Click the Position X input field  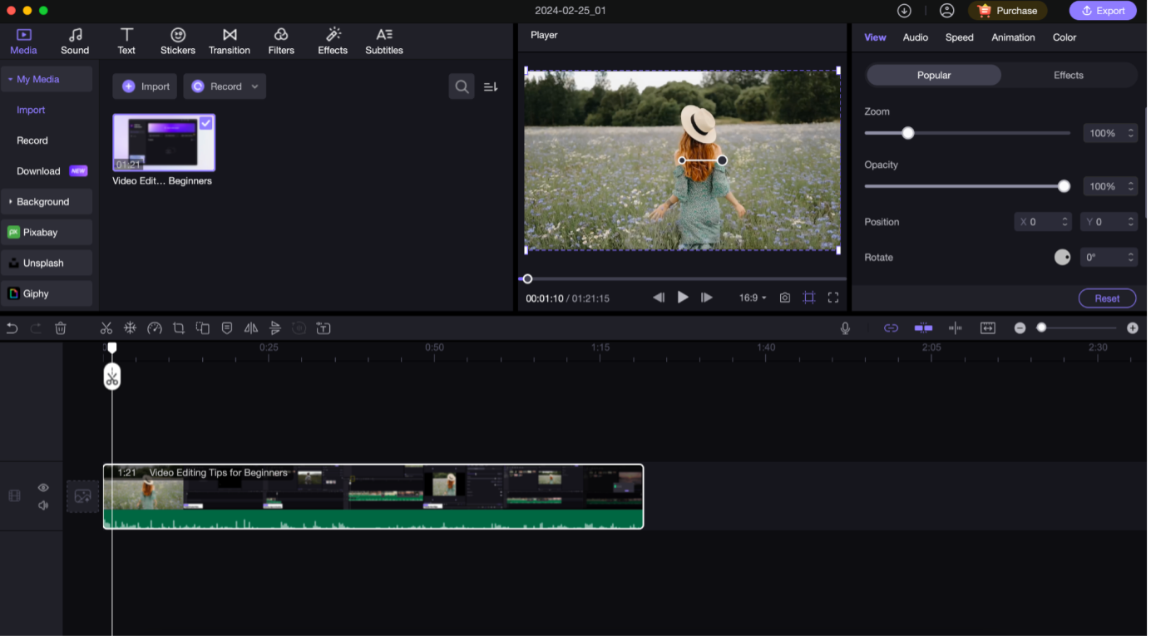click(x=1043, y=222)
